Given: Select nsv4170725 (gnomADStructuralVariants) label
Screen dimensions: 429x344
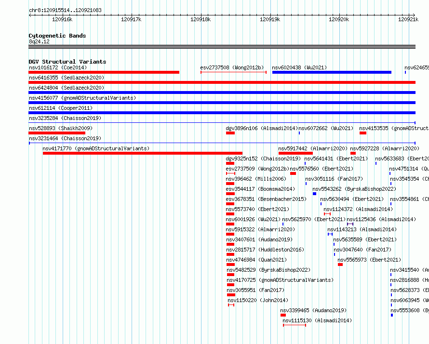Looking at the screenshot, I should click(x=280, y=280).
